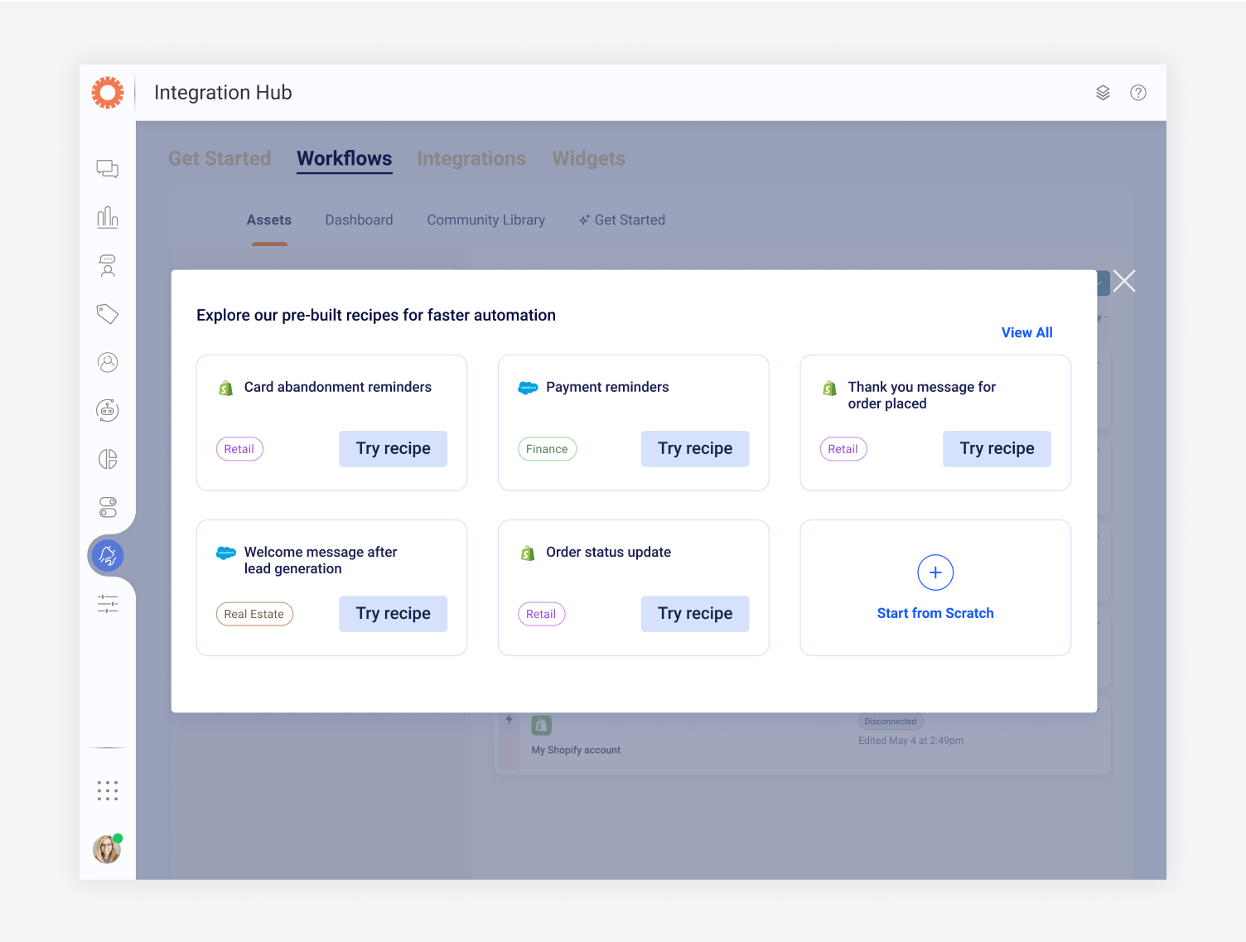Open the Conversations icon in the sidebar

click(x=108, y=169)
